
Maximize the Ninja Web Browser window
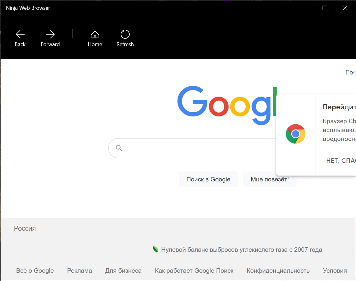click(x=325, y=8)
